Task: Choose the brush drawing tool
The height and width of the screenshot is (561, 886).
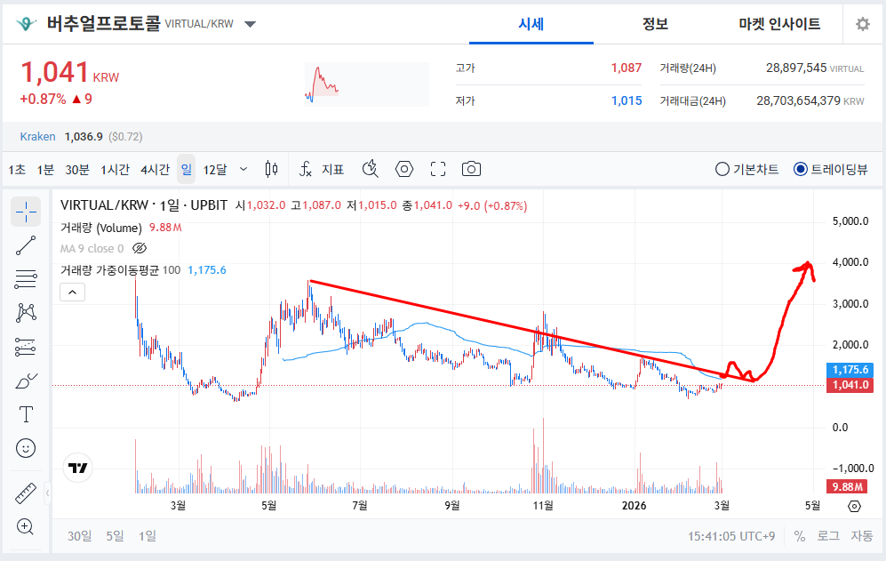Action: coord(26,381)
